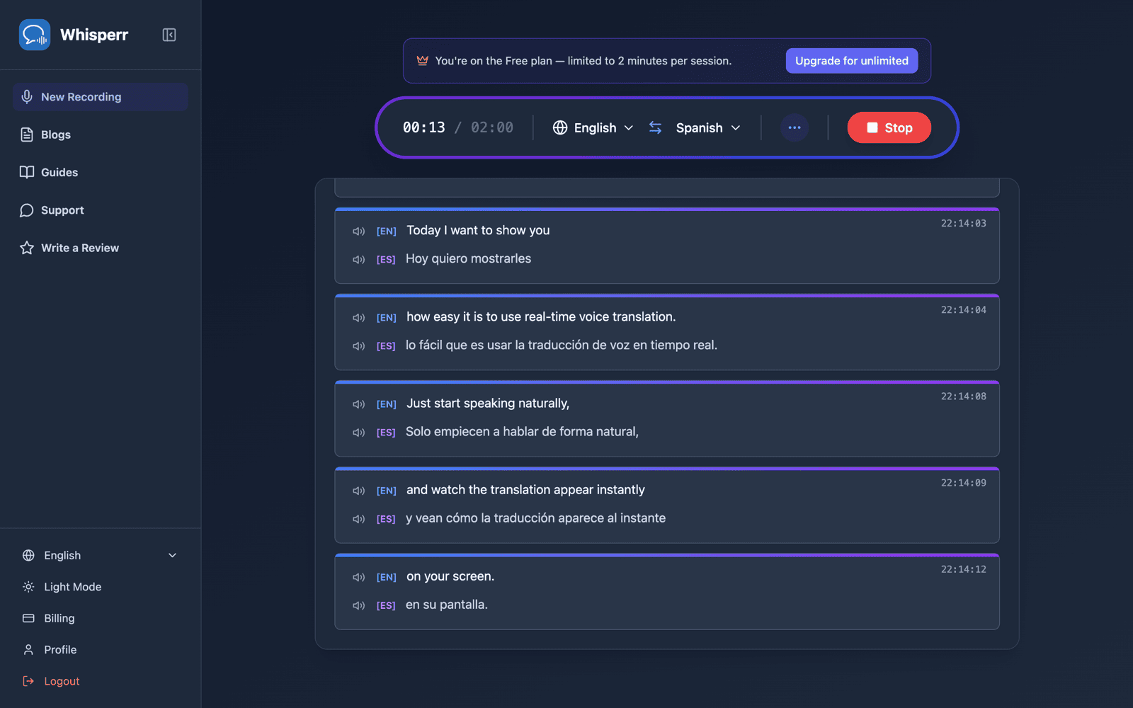Click Upgrade for unlimited button
Image resolution: width=1133 pixels, height=708 pixels.
[852, 61]
